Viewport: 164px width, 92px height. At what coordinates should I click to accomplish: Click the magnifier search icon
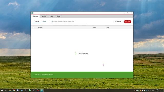pos(52,22)
